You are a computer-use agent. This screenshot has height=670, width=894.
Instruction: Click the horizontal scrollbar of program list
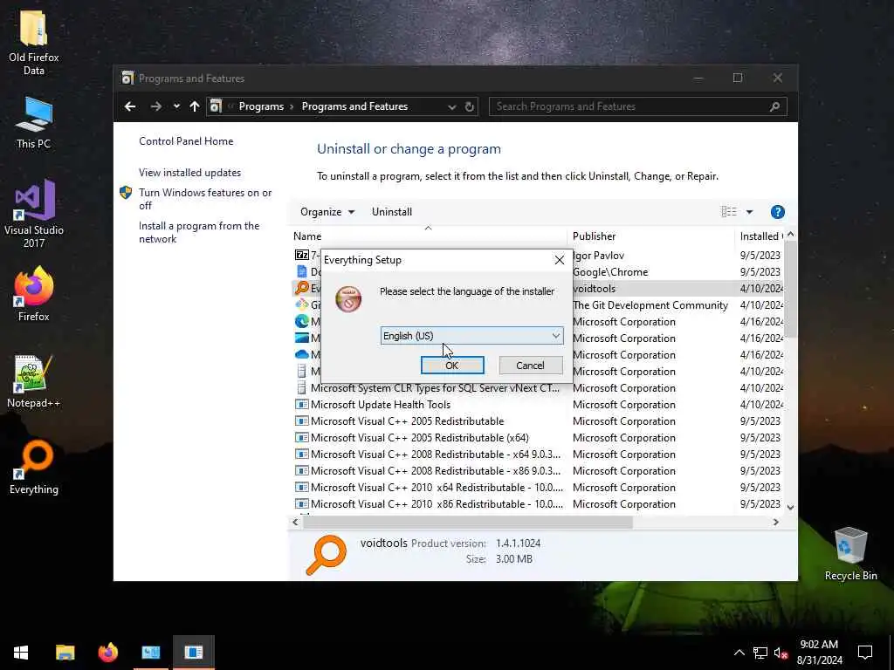(x=468, y=522)
